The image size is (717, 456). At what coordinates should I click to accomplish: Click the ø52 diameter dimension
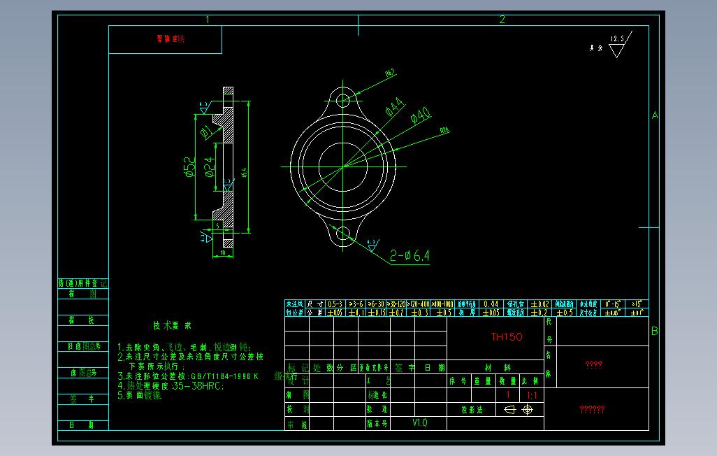[189, 167]
